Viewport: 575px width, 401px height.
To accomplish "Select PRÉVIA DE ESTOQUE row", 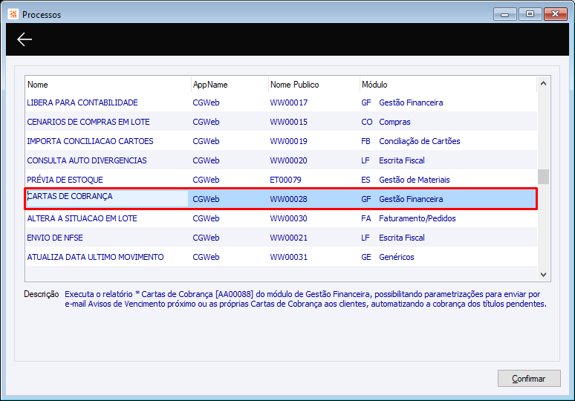I will (x=282, y=180).
